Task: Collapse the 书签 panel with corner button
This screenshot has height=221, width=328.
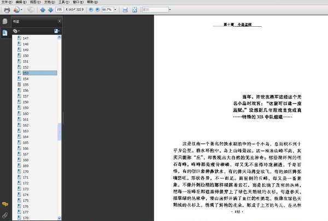Action: 60,21
